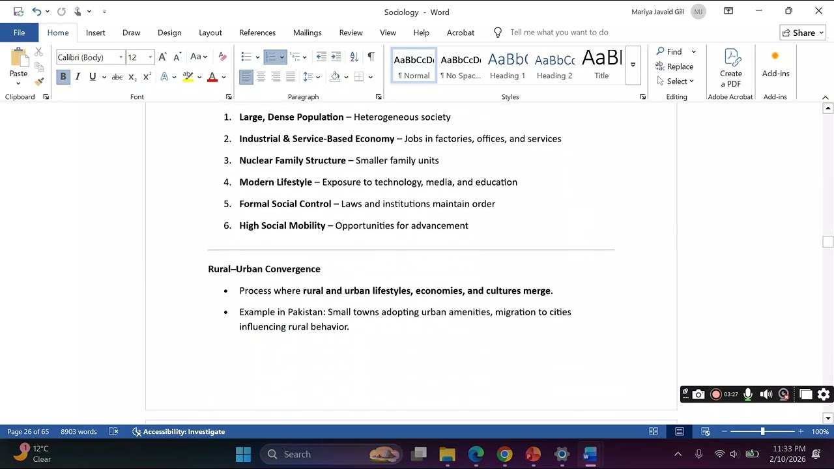Click Create a PDF Adobe Acrobat icon
The image size is (834, 469).
click(x=731, y=68)
